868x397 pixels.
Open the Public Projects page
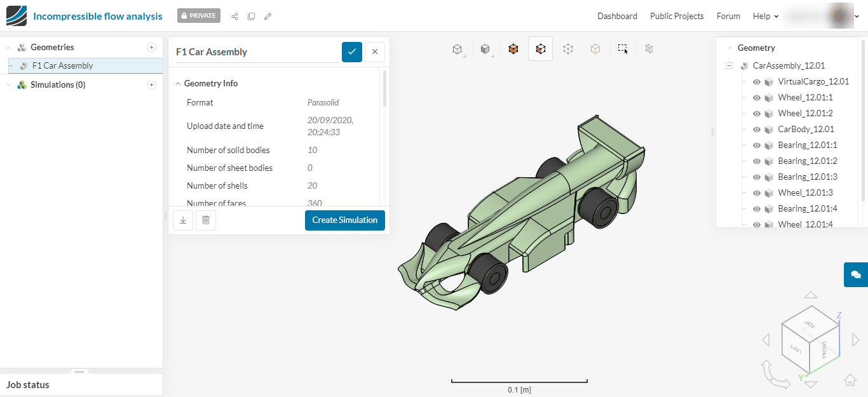point(677,16)
